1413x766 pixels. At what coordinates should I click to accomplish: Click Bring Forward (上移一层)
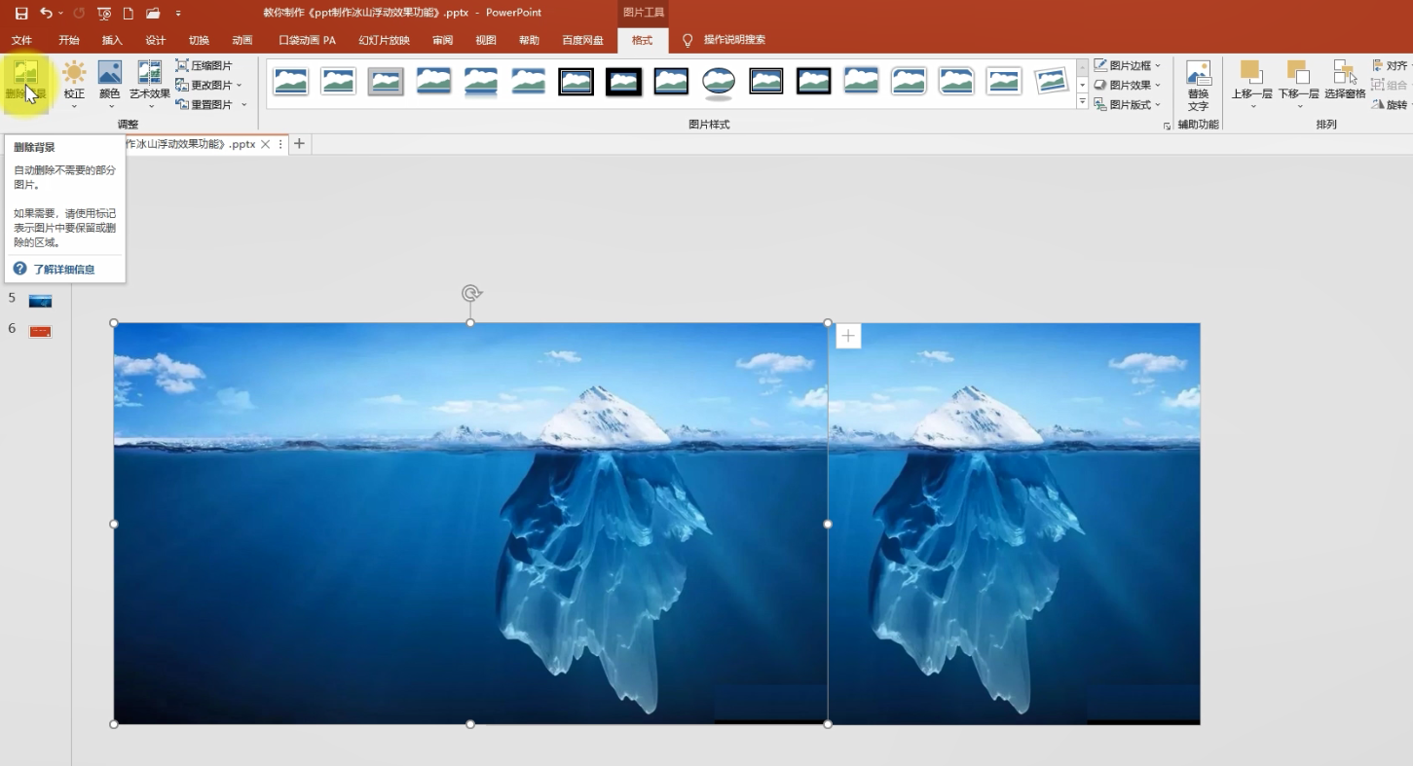1251,83
